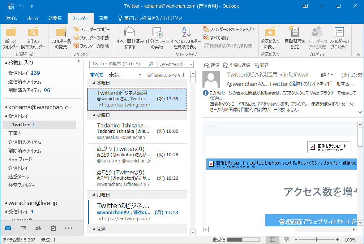Open unread Twitter message from 月 13:13
Viewport: 364px width, 244px height.
coord(137,212)
